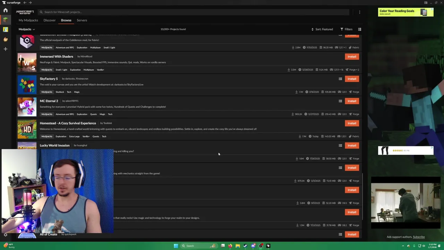Open the Sort: Featured dropdown
This screenshot has width=444, height=250.
pyautogui.click(x=322, y=29)
